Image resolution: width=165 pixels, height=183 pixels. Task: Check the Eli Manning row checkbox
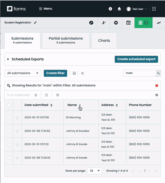point(9,118)
